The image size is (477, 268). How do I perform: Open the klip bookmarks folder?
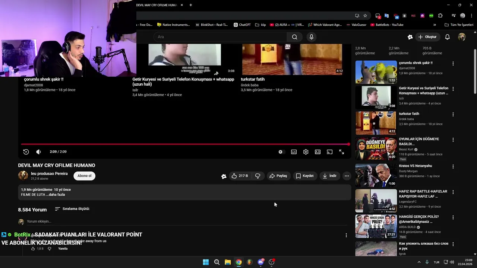tap(260, 25)
